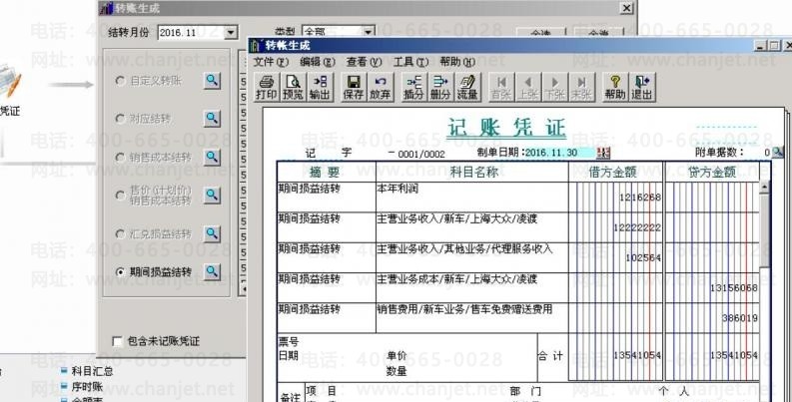Enable 包含未记账凭证 checkbox
Viewport: 792px width, 402px height.
[117, 341]
